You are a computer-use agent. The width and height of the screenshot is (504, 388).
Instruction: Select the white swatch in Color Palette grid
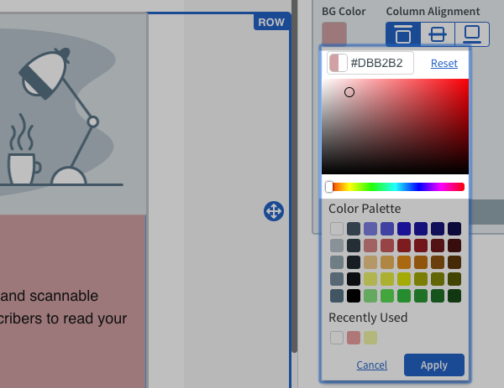pos(337,229)
